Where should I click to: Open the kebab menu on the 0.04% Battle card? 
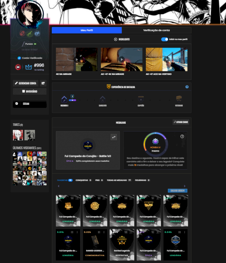[185, 232]
